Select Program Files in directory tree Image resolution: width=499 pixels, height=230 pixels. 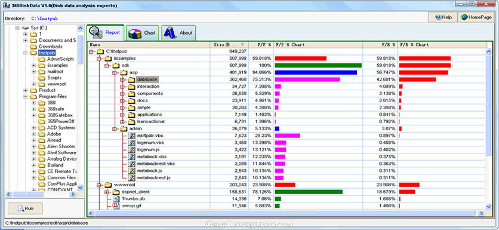coord(53,97)
